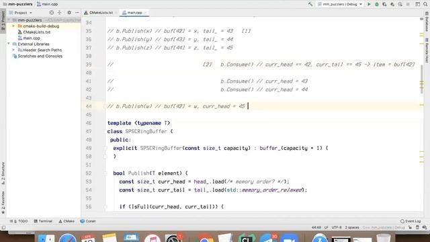Open Project Structure layout icon in toolbar

coord(418,4)
